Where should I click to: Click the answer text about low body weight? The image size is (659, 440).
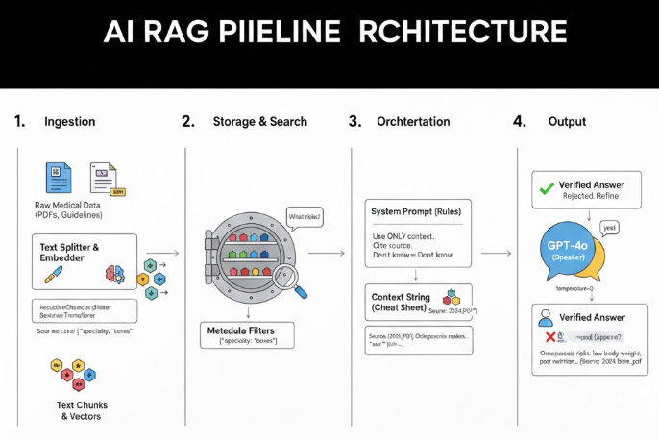coord(591,357)
